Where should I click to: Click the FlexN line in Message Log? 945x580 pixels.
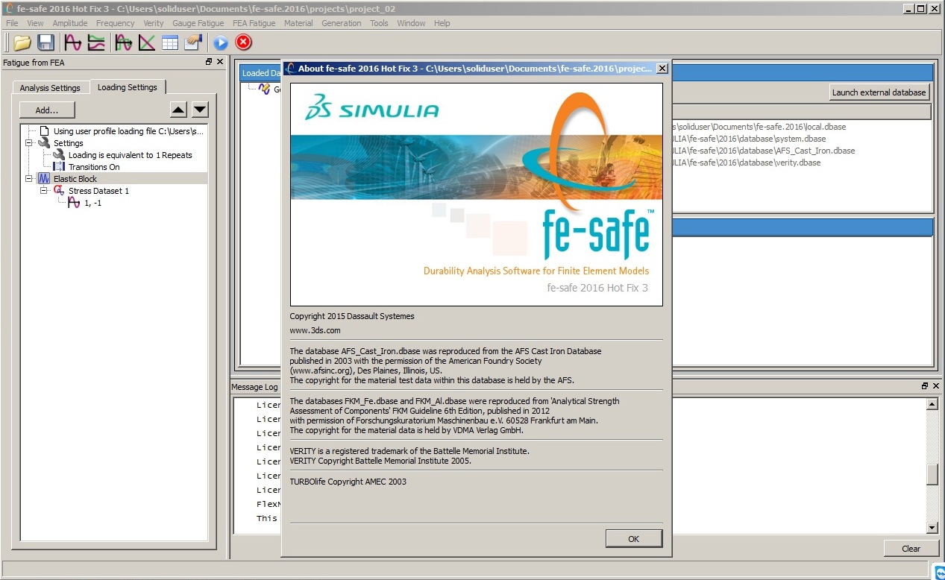(267, 504)
